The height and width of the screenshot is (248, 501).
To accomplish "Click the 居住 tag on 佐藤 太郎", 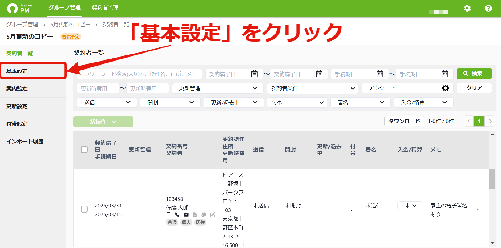I will (200, 222).
